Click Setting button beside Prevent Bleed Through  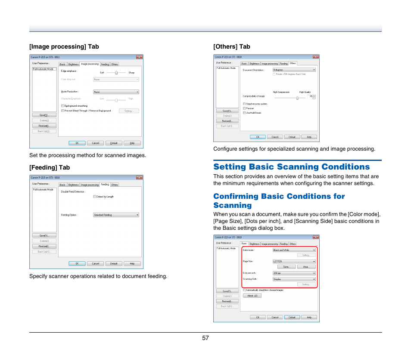[129, 111]
